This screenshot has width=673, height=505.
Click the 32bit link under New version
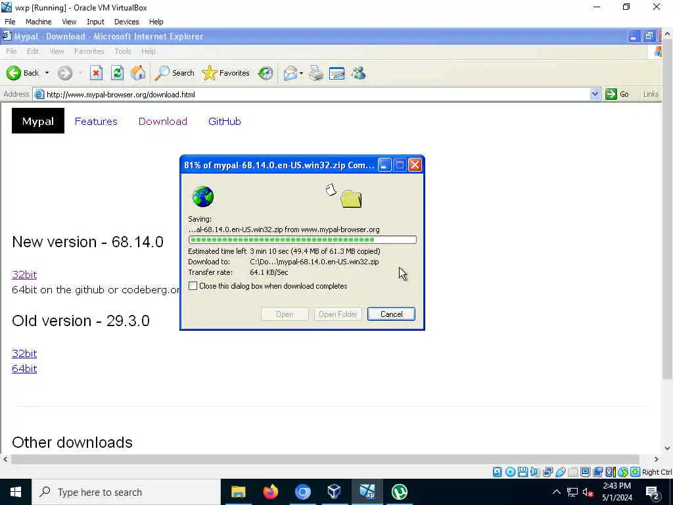tap(24, 274)
